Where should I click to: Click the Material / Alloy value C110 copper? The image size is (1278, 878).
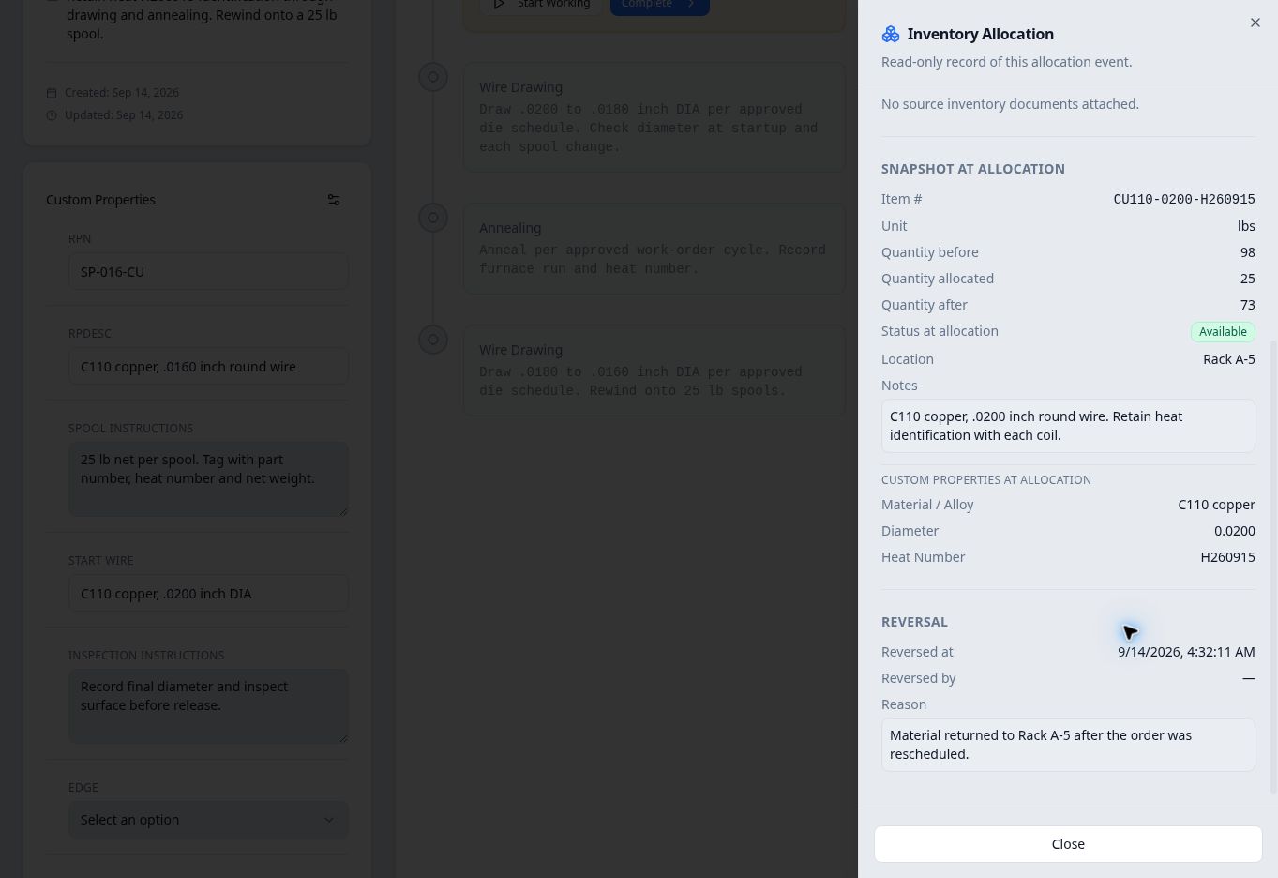click(x=1216, y=505)
